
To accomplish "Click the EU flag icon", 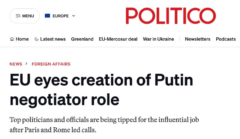I will point(47,16).
